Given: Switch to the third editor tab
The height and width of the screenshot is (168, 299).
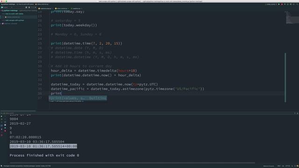Looking at the screenshot, I should point(76,8).
